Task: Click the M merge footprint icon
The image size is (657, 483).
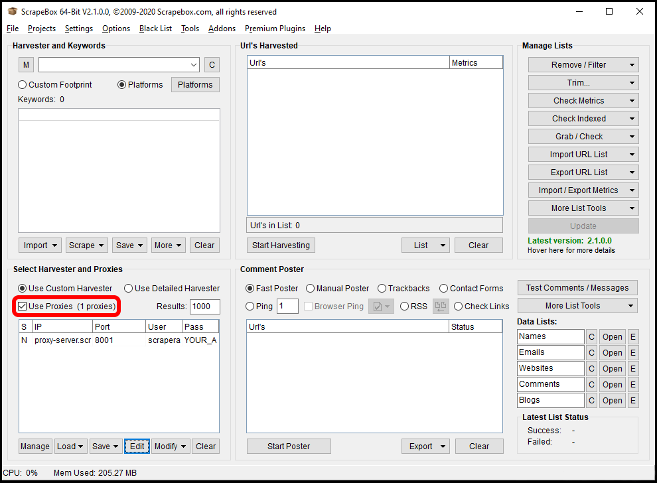Action: pyautogui.click(x=25, y=64)
